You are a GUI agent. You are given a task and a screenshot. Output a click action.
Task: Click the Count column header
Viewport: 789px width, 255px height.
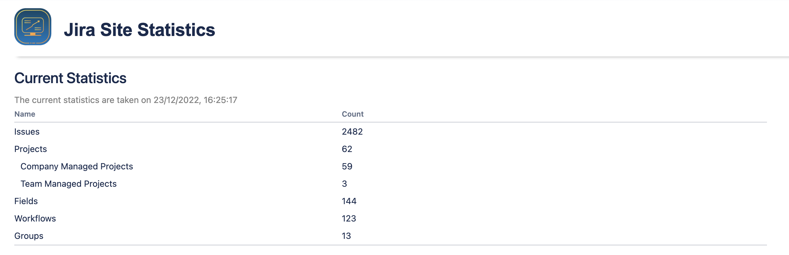click(353, 114)
